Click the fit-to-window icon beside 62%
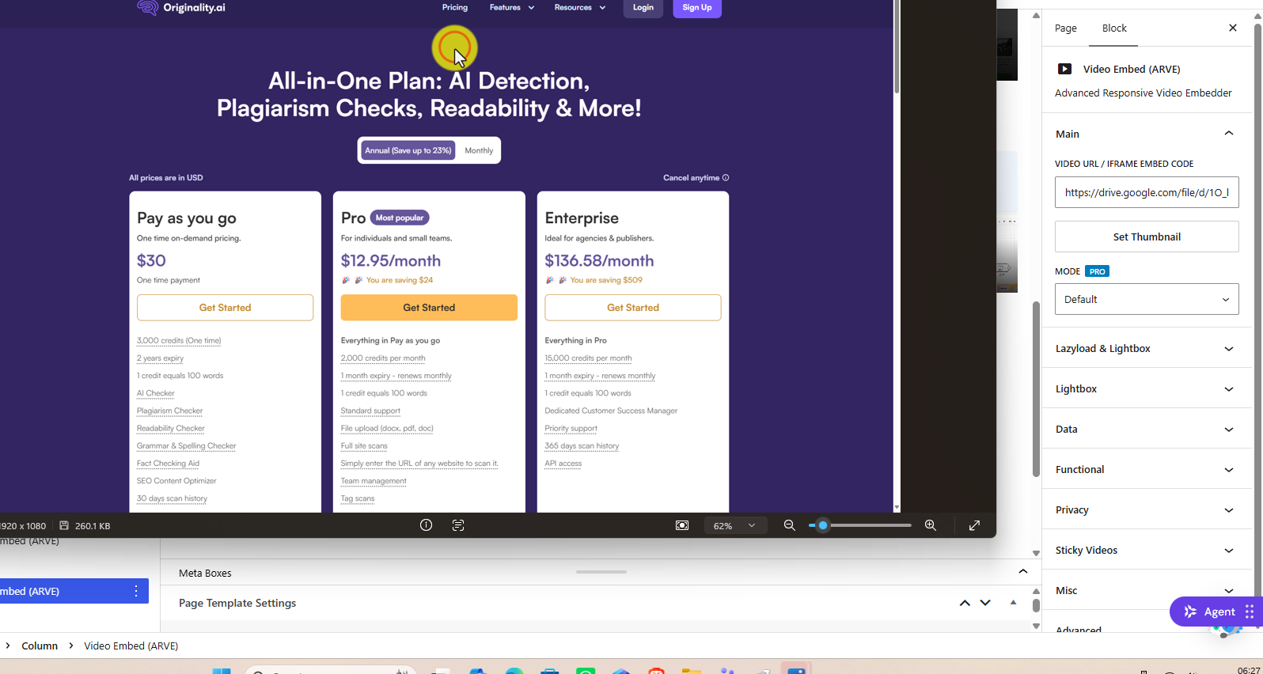 coord(682,525)
